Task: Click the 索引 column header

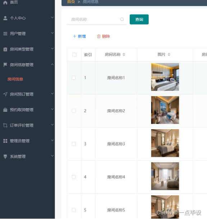Action: [x=88, y=55]
